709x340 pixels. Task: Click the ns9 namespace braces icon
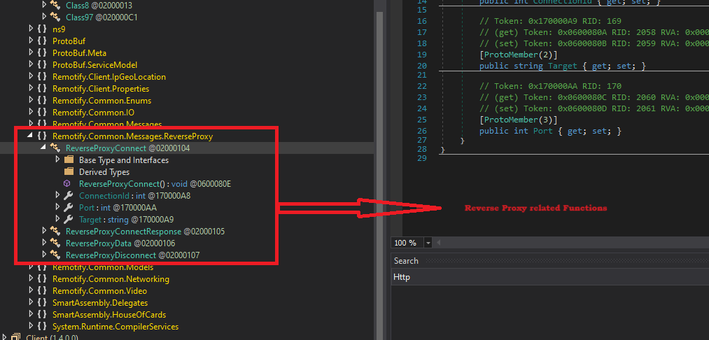pos(42,29)
